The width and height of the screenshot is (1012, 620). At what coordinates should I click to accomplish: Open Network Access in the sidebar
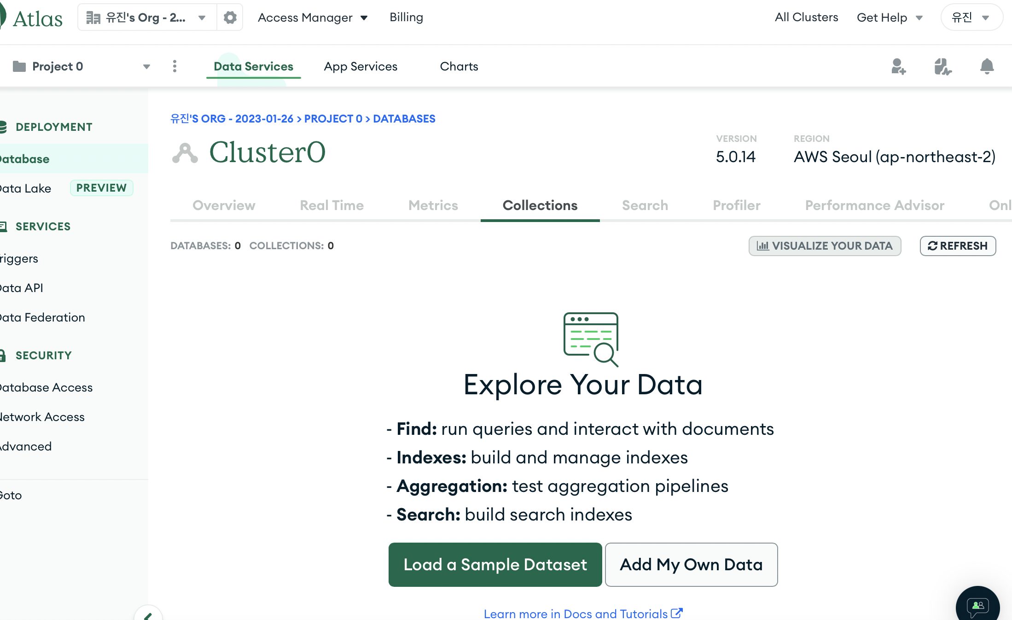click(42, 417)
